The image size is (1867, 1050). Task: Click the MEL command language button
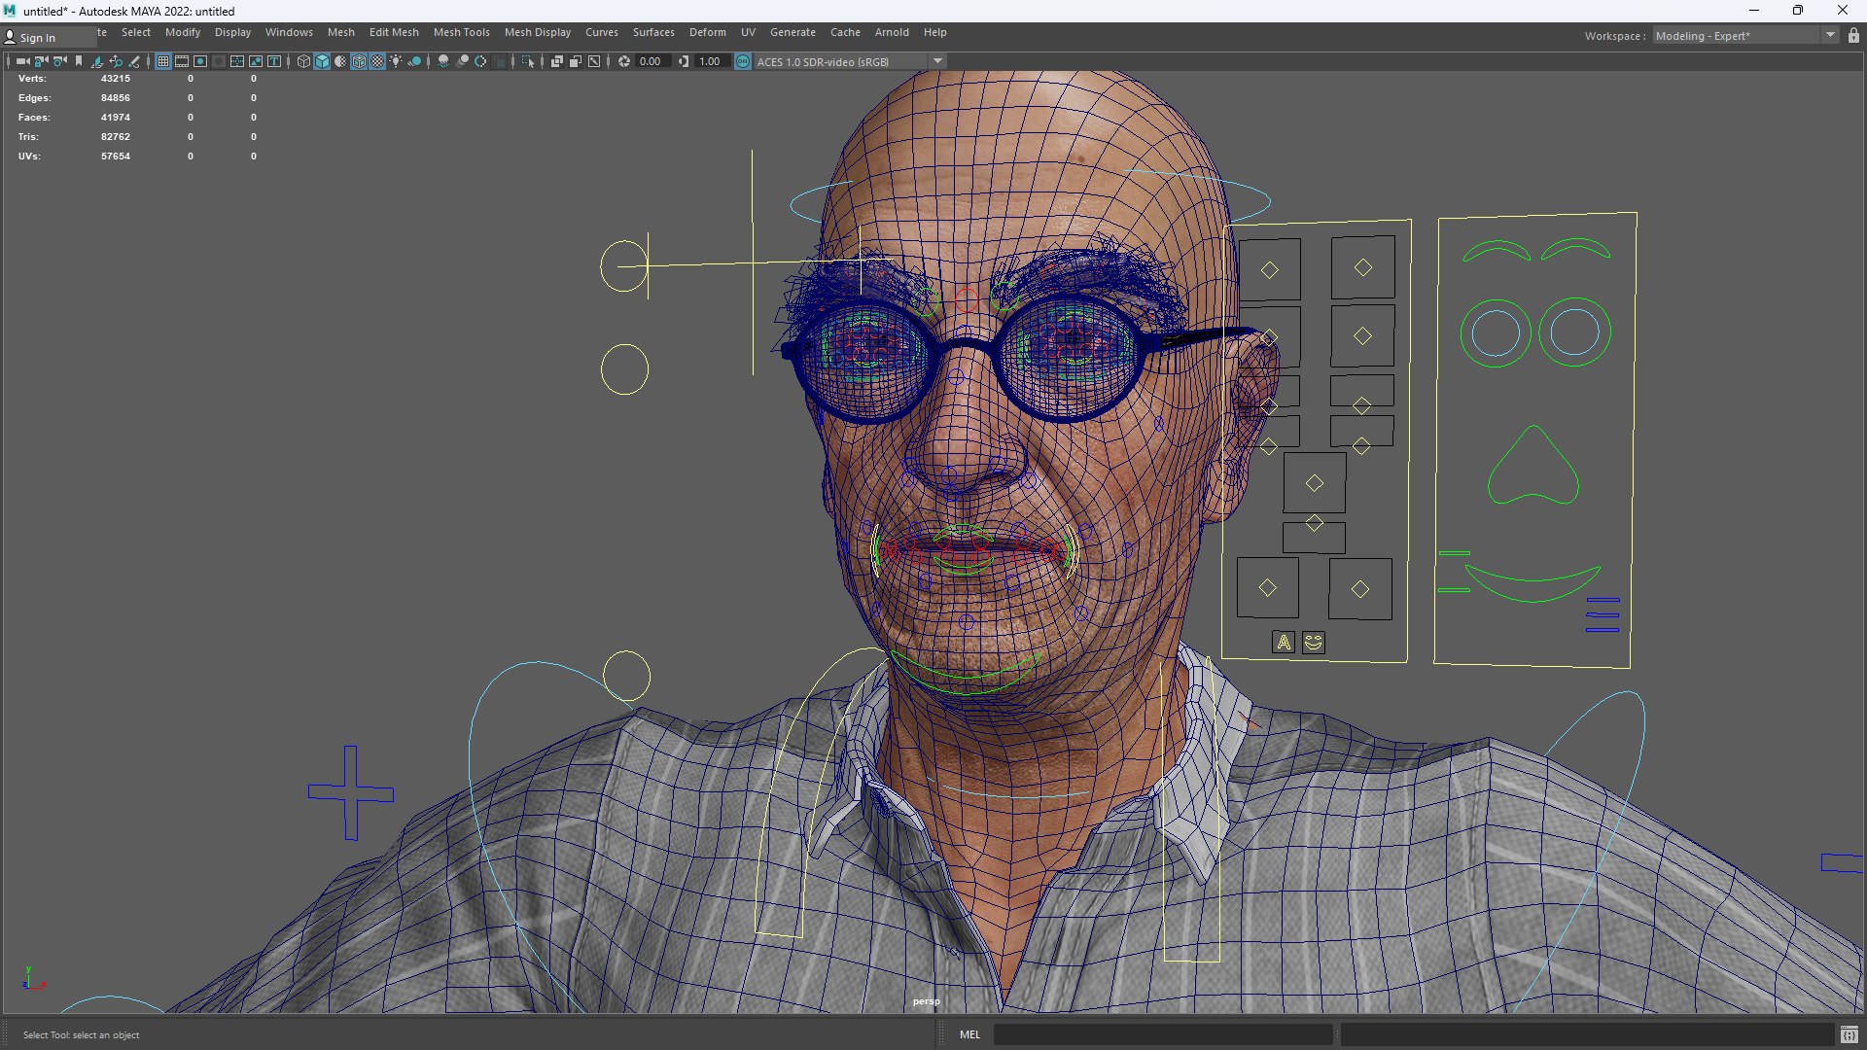click(969, 1034)
